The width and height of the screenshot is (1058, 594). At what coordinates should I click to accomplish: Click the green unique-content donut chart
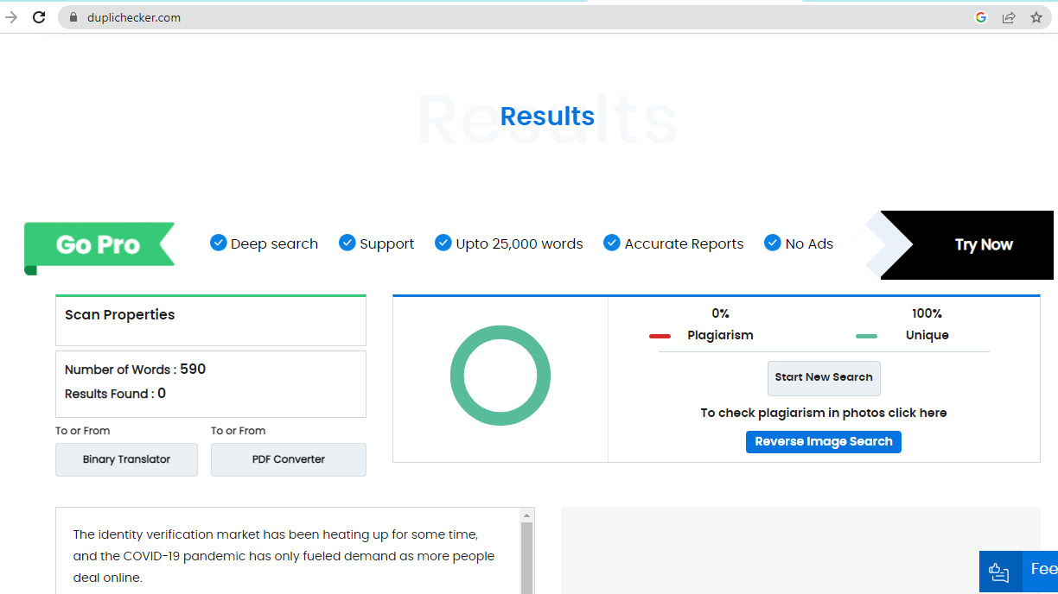500,376
